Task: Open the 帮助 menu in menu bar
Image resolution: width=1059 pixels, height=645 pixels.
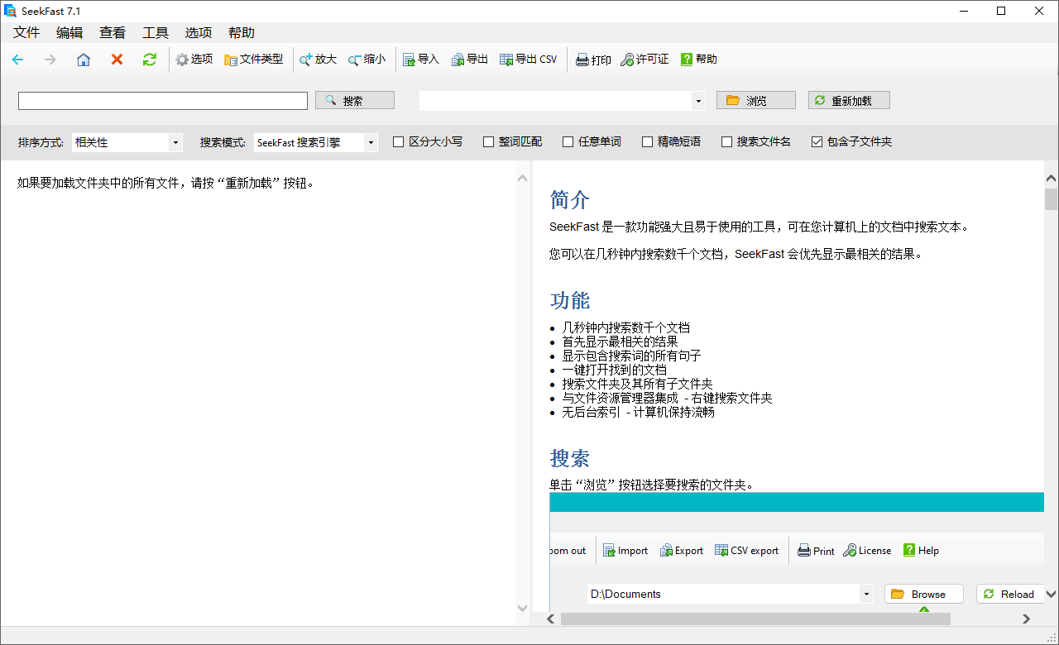Action: click(242, 33)
